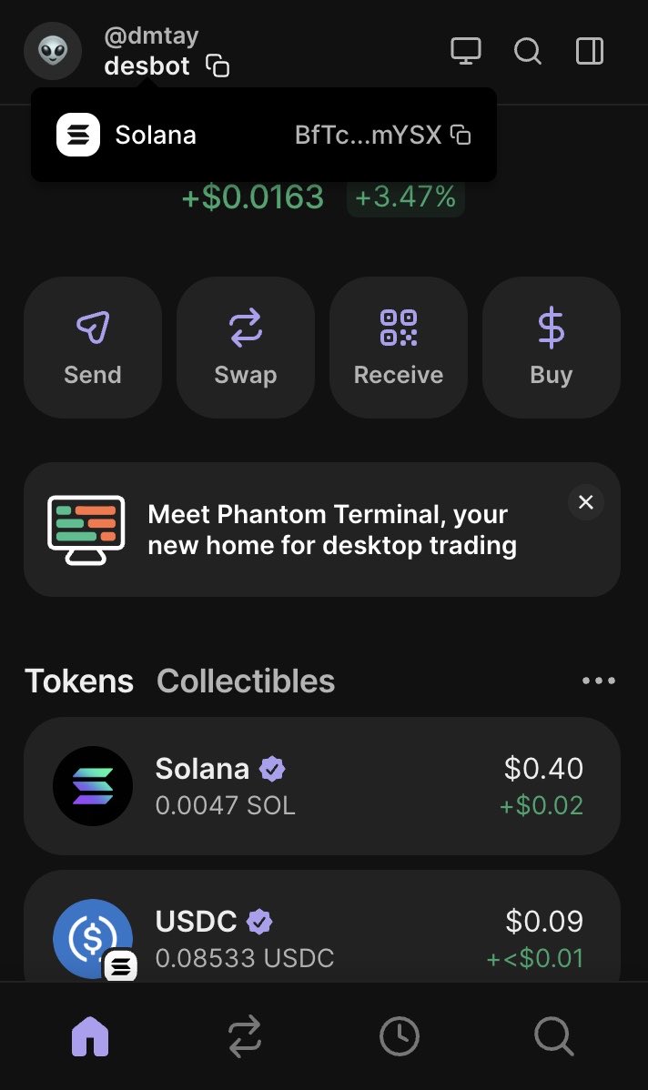The height and width of the screenshot is (1090, 648).
Task: Switch to the Collectibles tab
Action: coord(246,681)
